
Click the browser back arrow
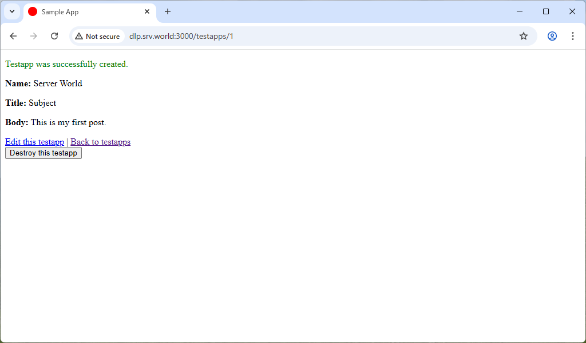pyautogui.click(x=13, y=36)
